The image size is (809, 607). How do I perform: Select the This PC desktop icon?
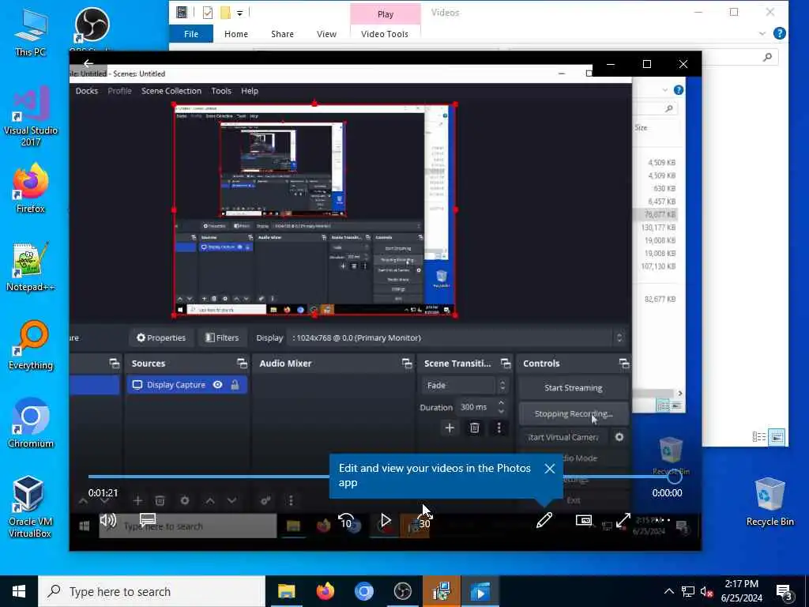pyautogui.click(x=31, y=32)
